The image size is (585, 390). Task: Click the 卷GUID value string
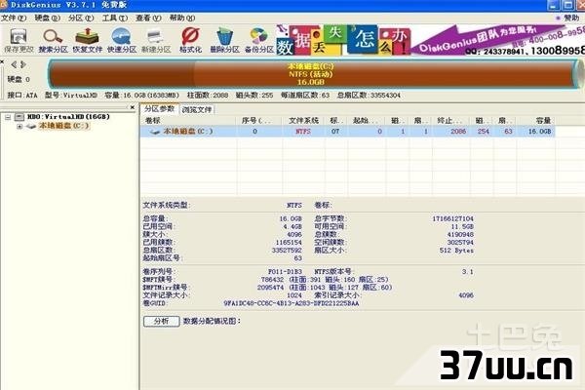click(292, 303)
